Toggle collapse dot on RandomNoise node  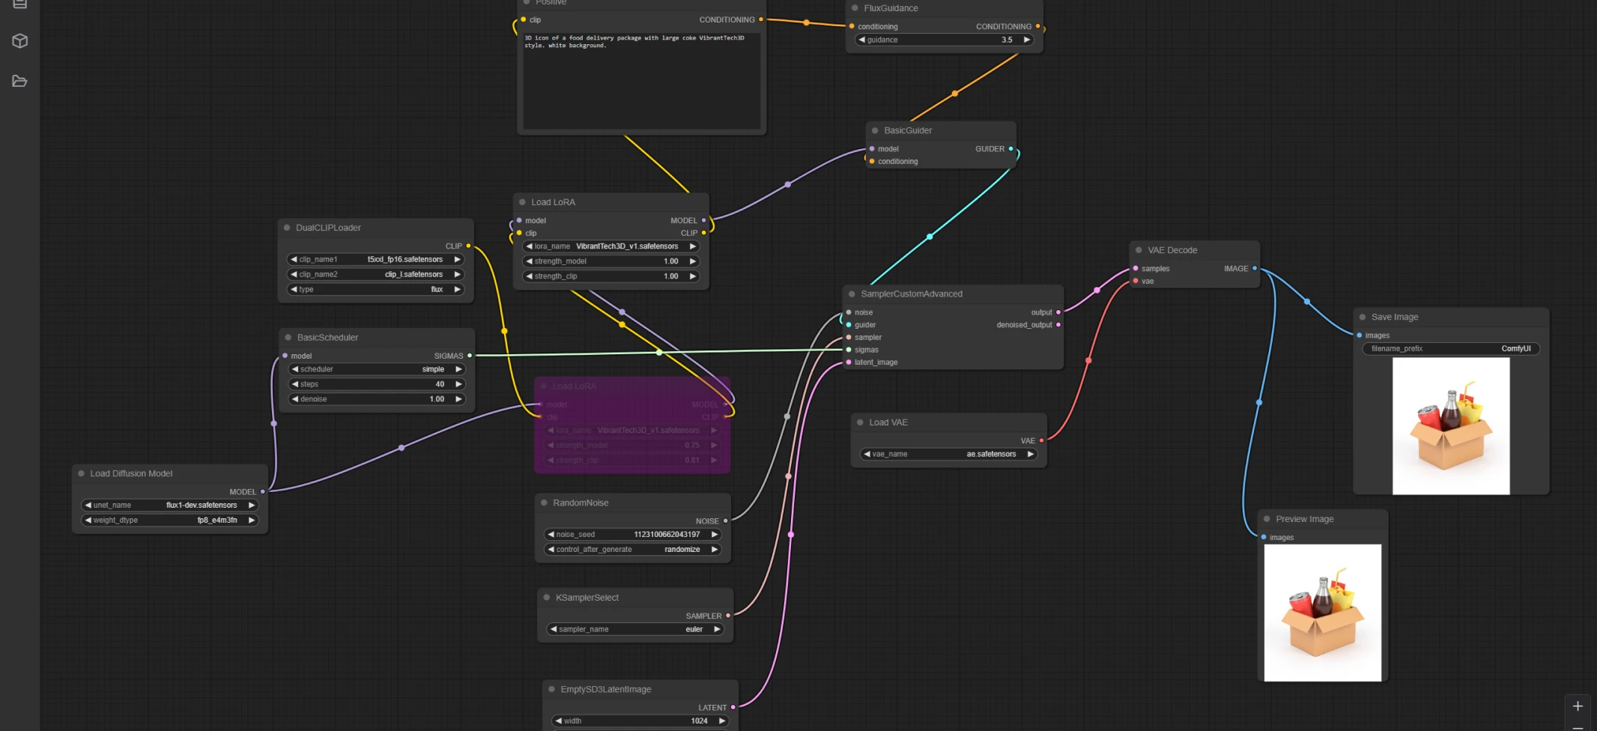[x=544, y=503]
